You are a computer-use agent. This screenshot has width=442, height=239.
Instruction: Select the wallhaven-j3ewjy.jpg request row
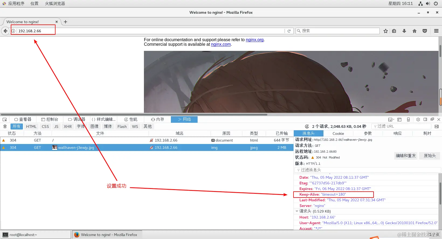147,147
